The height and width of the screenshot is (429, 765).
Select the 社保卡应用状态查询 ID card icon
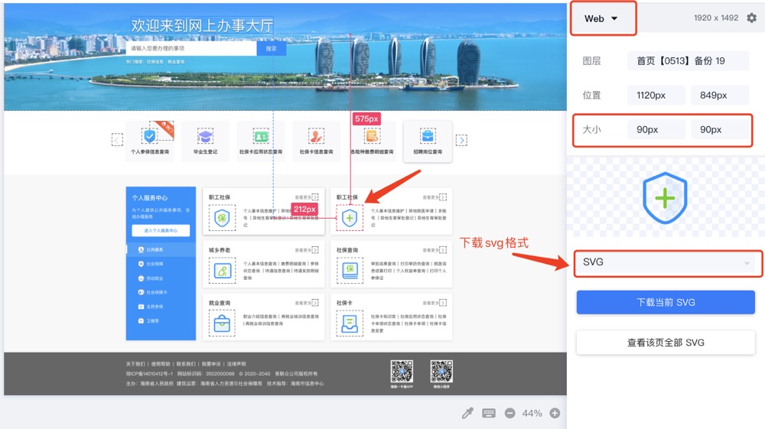tap(261, 136)
